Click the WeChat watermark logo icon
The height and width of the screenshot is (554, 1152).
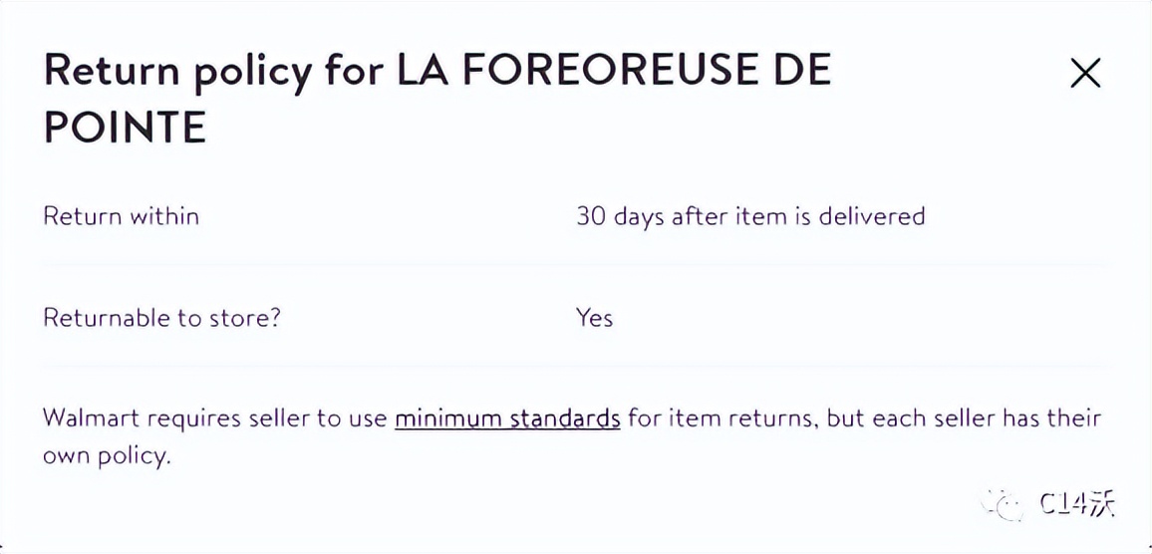1001,503
